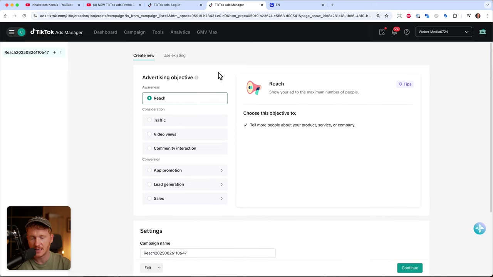Image resolution: width=493 pixels, height=277 pixels.
Task: Open the browser media controls
Action: pyautogui.click(x=468, y=16)
